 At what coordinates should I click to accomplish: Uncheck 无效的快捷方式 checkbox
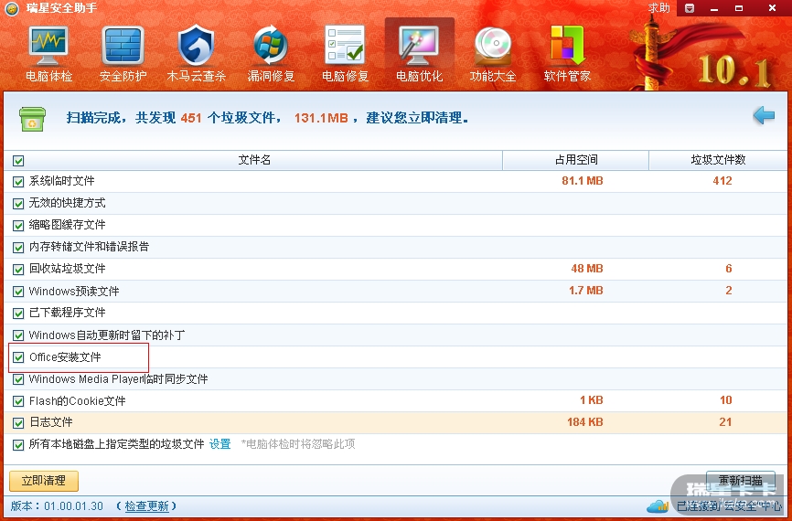tap(18, 204)
